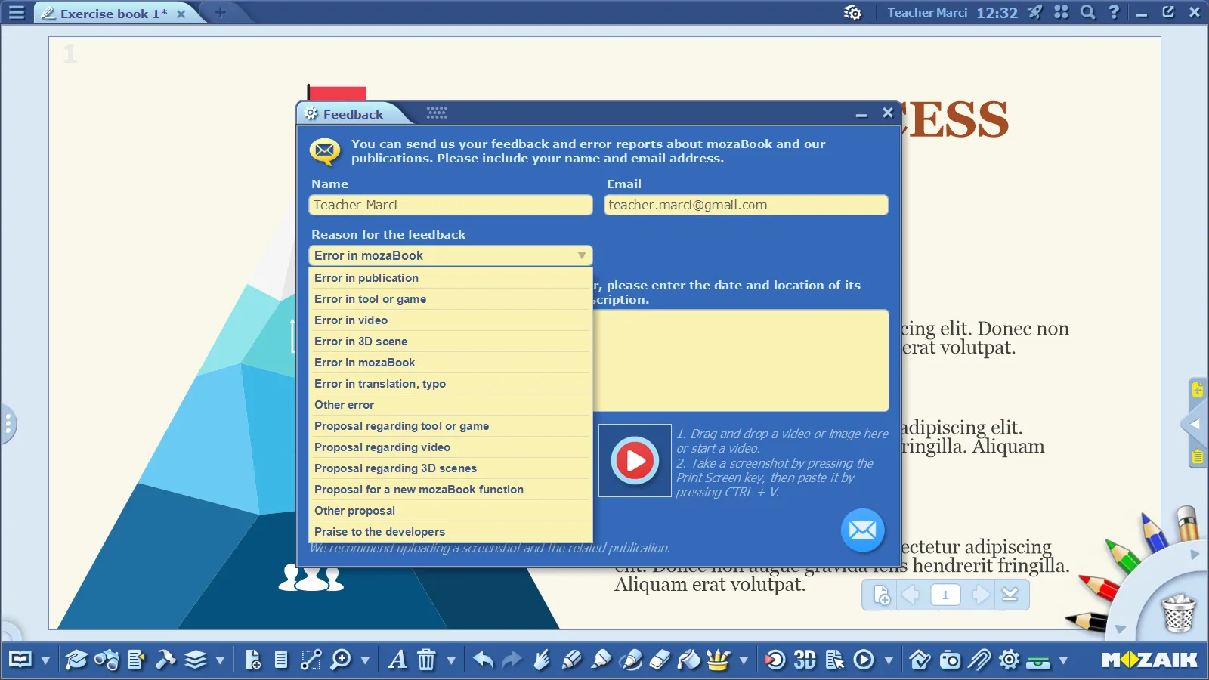The width and height of the screenshot is (1209, 680).
Task: Click the Email input field
Action: (x=746, y=205)
